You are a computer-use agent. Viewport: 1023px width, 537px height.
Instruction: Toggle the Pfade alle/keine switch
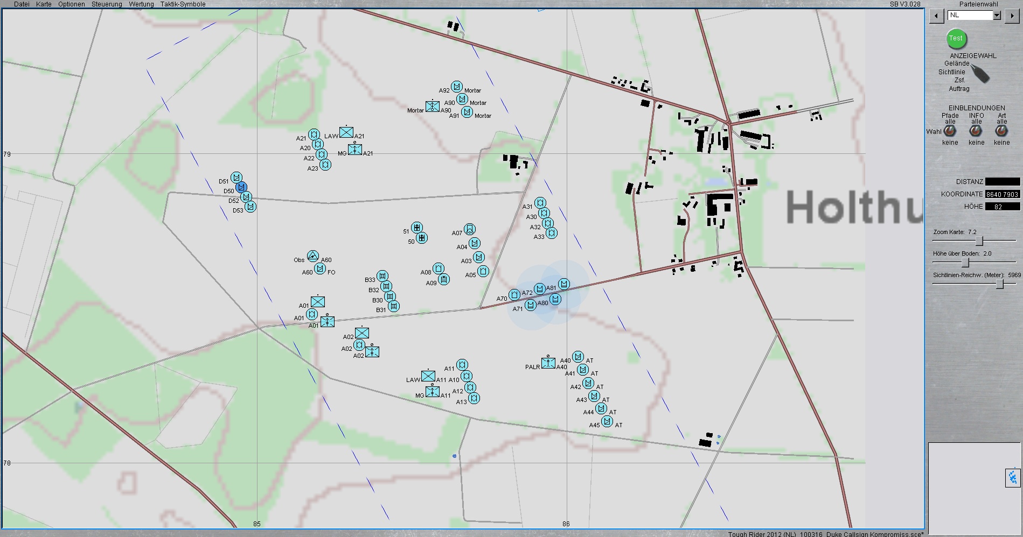coord(950,131)
